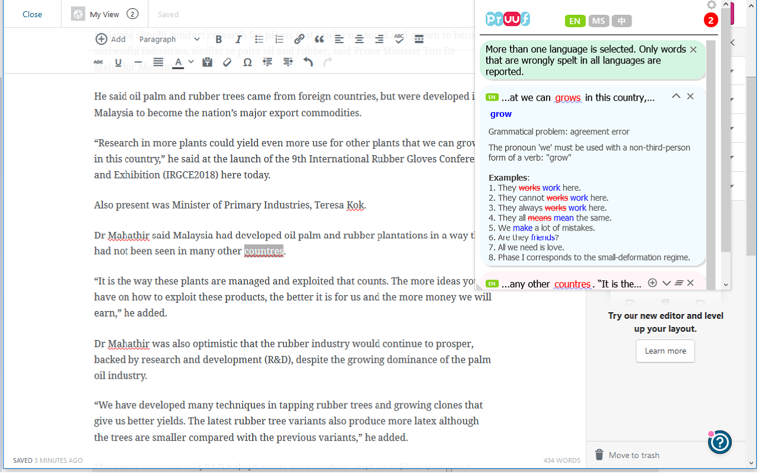Dismiss the multiple languages notice
Image resolution: width=759 pixels, height=474 pixels.
pos(693,50)
